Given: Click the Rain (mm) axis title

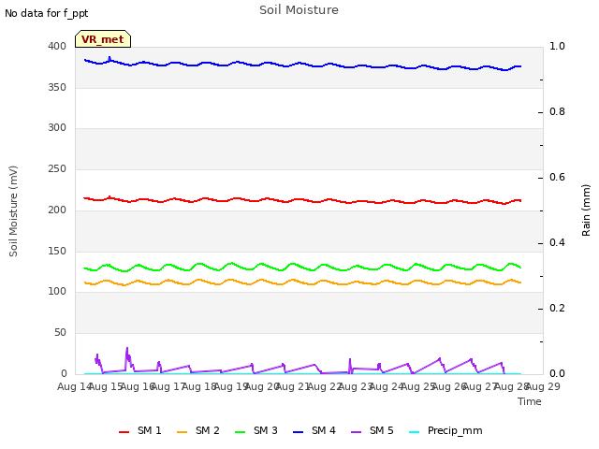Looking at the screenshot, I should 586,210.
